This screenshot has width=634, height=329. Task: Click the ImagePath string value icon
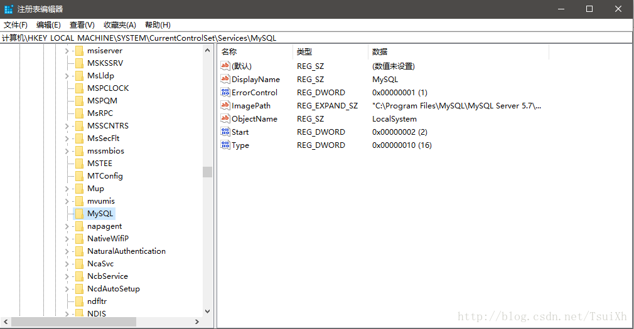coord(225,105)
